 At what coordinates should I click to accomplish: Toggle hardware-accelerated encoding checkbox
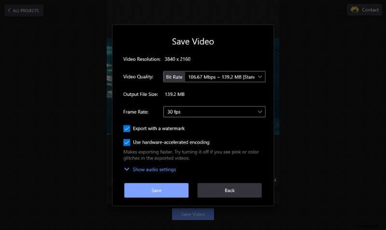(126, 142)
